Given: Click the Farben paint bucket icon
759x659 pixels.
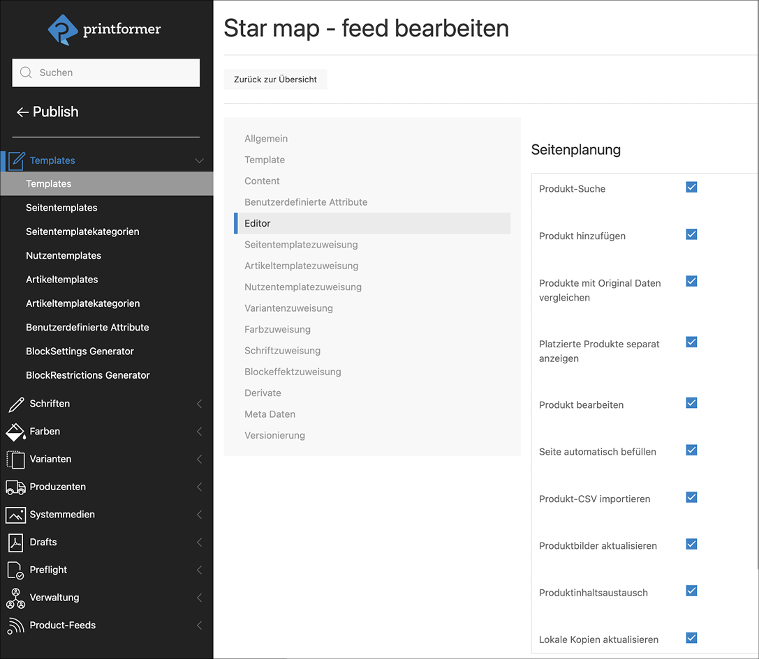Looking at the screenshot, I should [x=15, y=432].
